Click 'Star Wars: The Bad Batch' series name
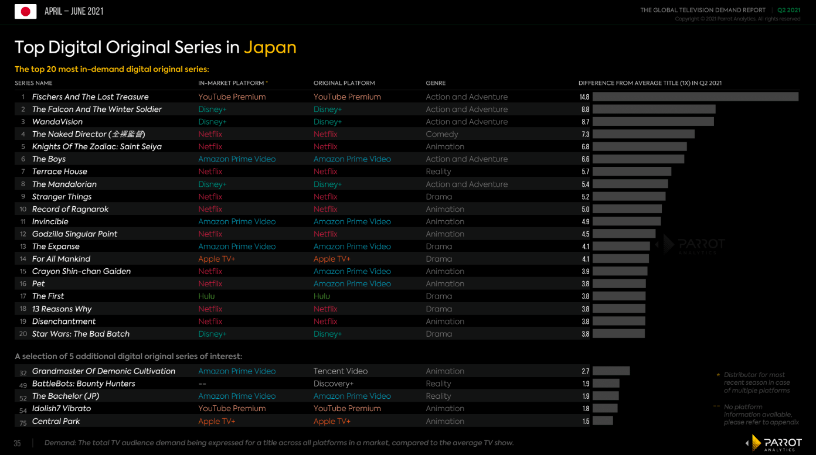 click(81, 334)
